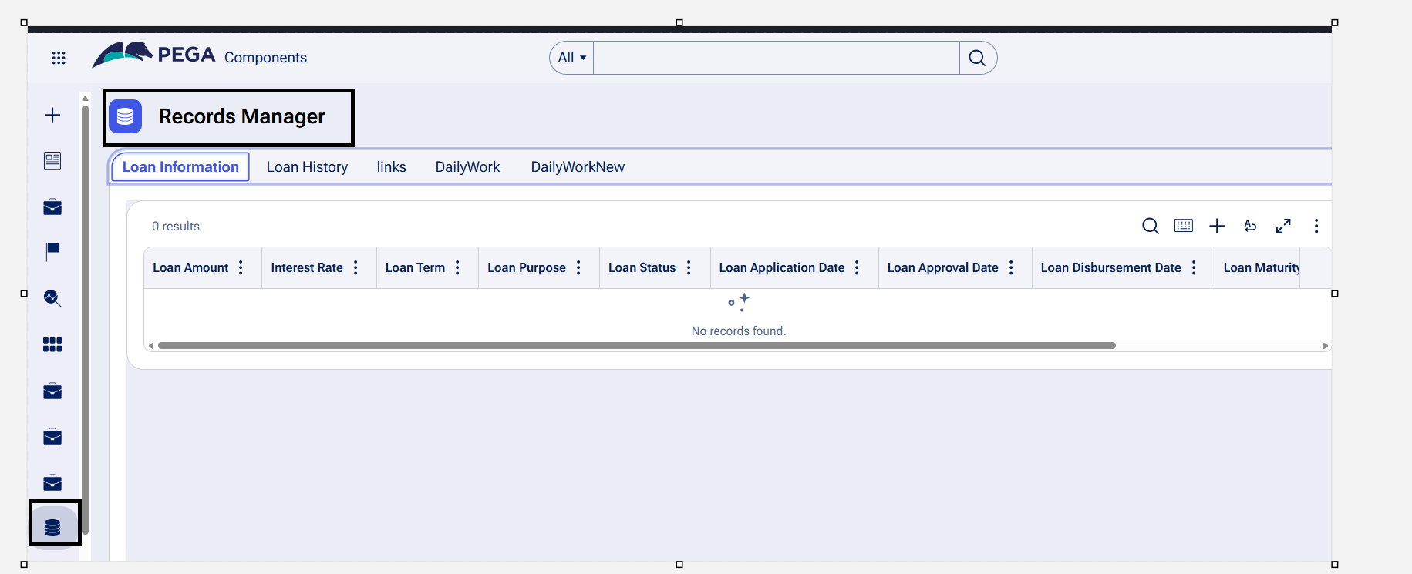Open Loan Amount column options menu
The image size is (1412, 574).
(241, 267)
